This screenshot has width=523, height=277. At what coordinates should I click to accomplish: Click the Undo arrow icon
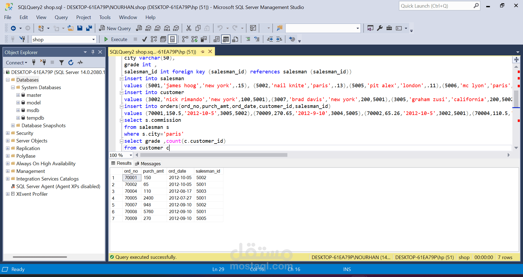[x=220, y=28]
